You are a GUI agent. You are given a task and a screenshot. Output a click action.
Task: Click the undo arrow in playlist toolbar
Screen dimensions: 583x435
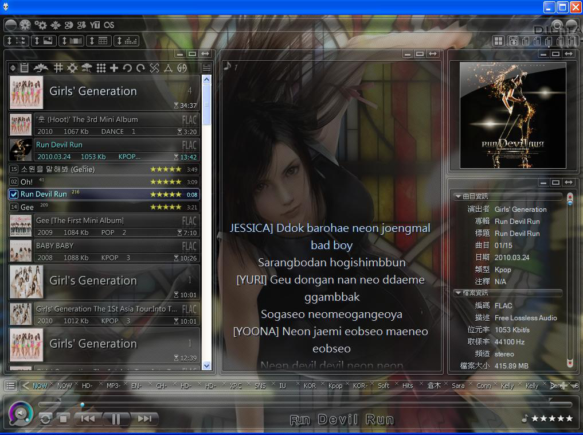[127, 68]
